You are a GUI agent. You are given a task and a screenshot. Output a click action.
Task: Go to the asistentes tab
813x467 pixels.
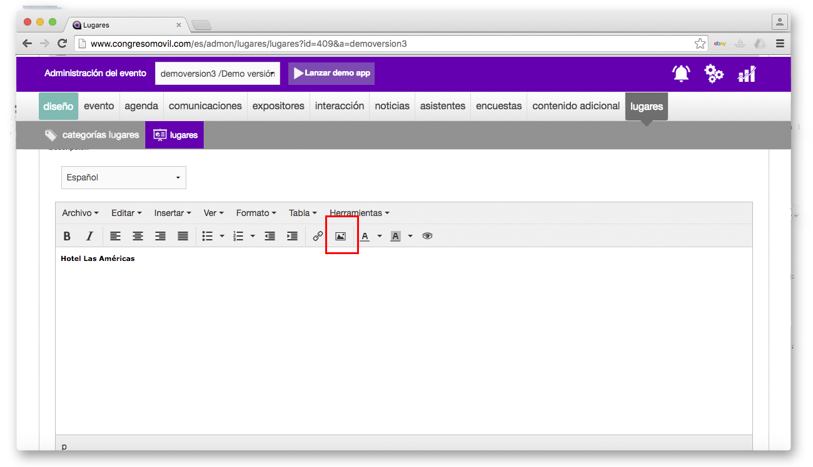tap(443, 106)
